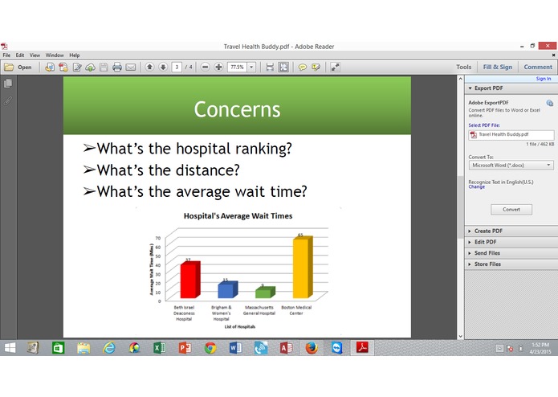
Task: Add a sticky note comment icon
Action: click(x=303, y=67)
